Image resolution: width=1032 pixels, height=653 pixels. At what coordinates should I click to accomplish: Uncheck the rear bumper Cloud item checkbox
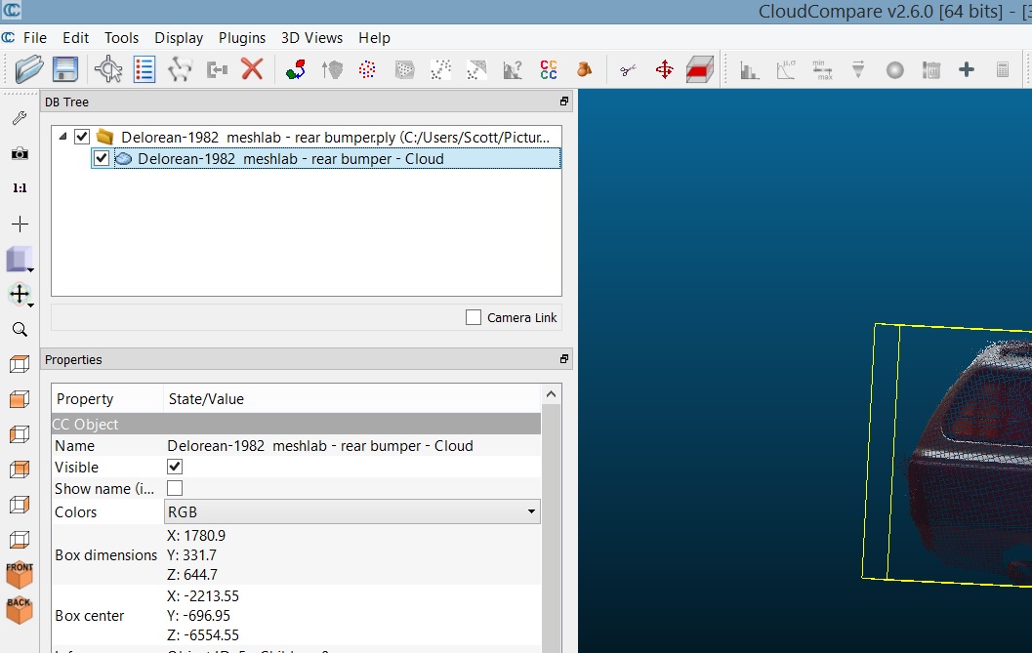(x=101, y=158)
